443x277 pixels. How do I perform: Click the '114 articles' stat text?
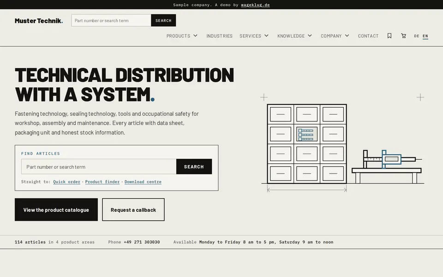point(30,242)
